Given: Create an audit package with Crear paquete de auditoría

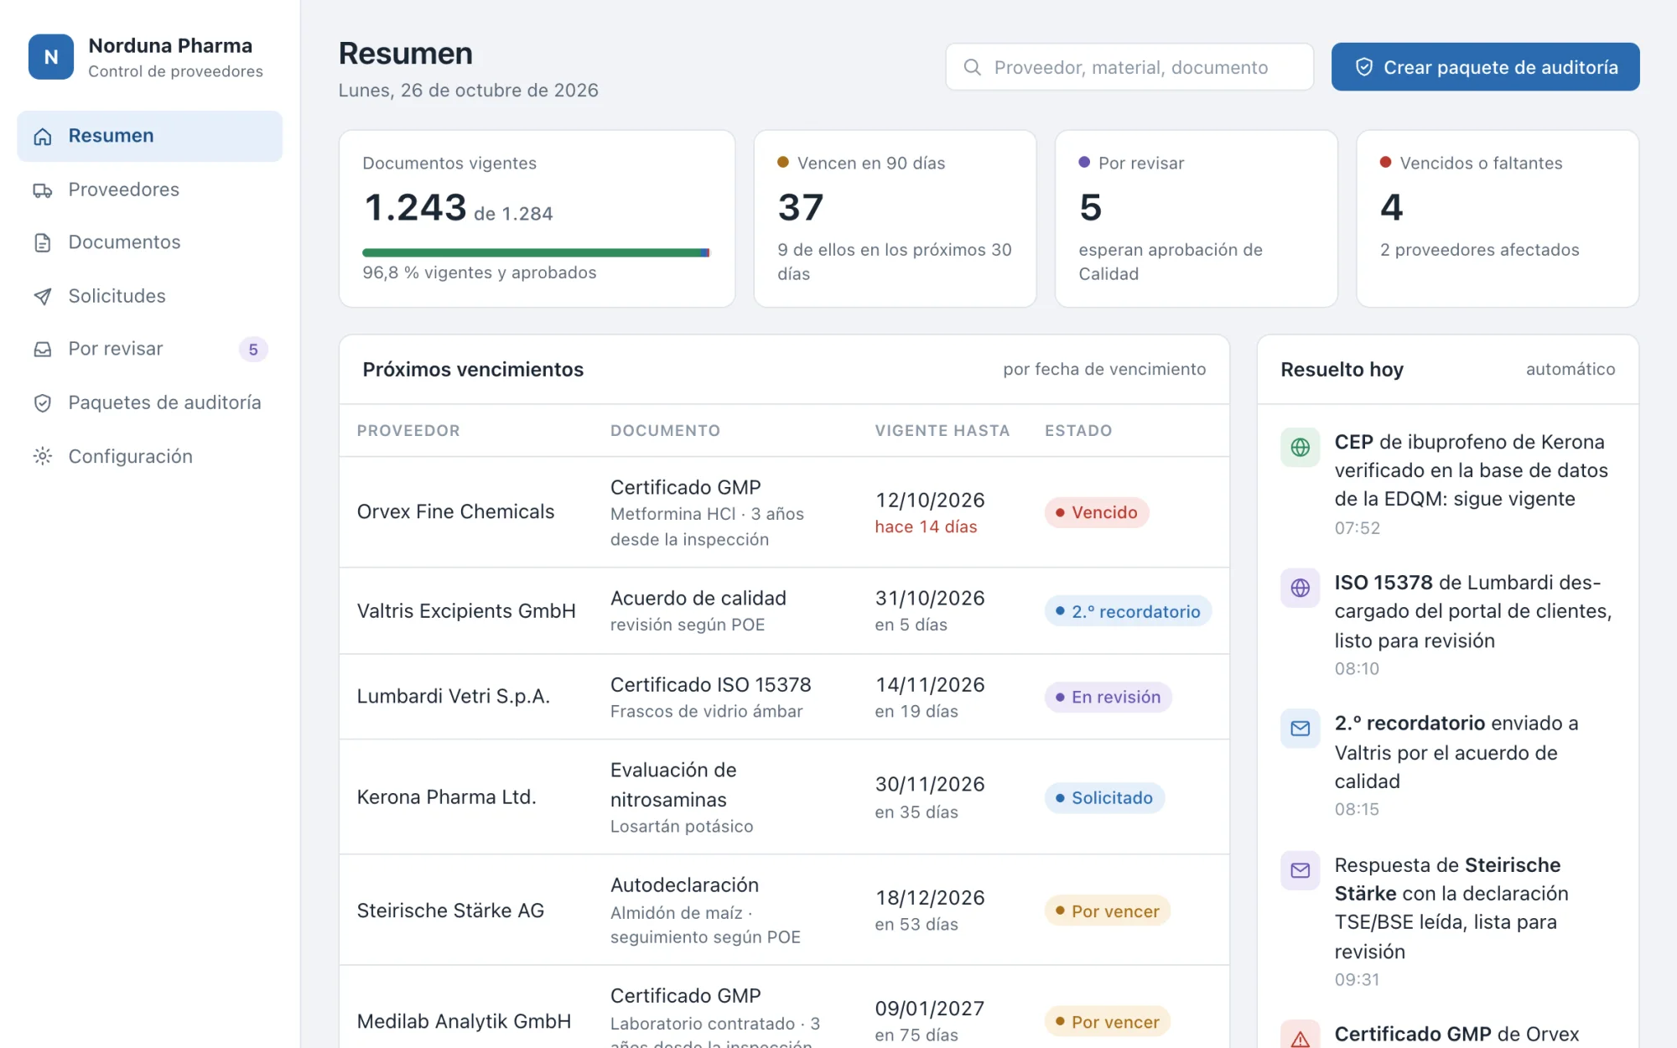Looking at the screenshot, I should point(1485,67).
